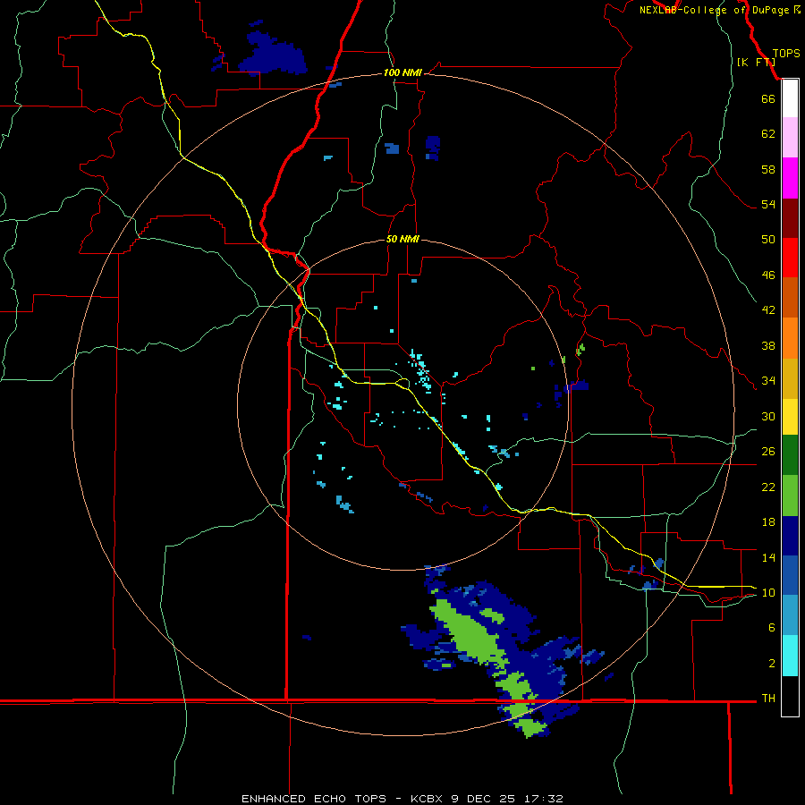Click the dark green 30 kft legend swatch
805x805 pixels.
coord(790,455)
